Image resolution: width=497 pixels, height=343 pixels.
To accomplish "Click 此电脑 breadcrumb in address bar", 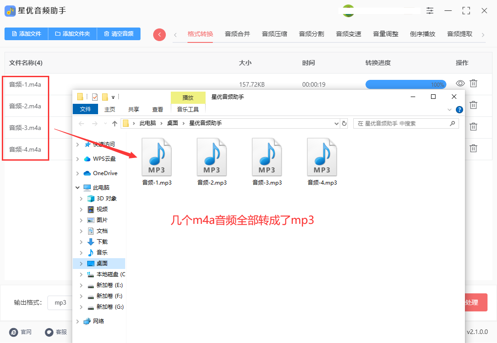I will 148,123.
